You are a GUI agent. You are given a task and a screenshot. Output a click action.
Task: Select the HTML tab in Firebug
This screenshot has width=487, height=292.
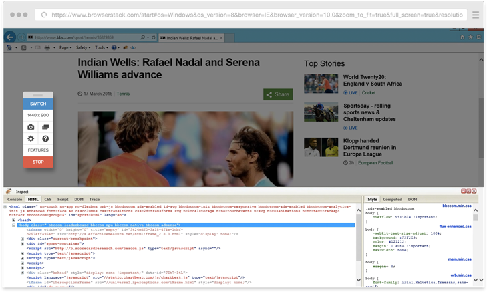pyautogui.click(x=33, y=199)
